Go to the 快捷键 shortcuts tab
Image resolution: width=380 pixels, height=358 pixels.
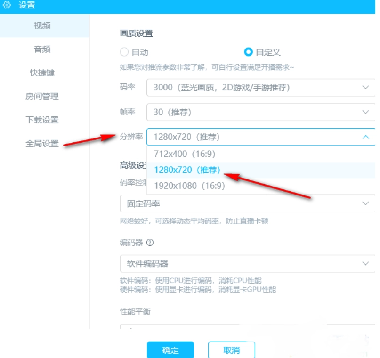point(42,73)
